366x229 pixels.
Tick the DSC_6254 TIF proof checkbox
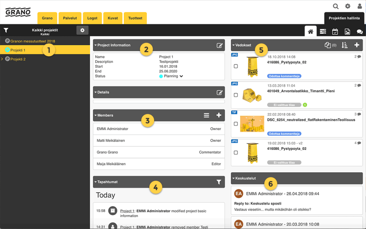236,124
